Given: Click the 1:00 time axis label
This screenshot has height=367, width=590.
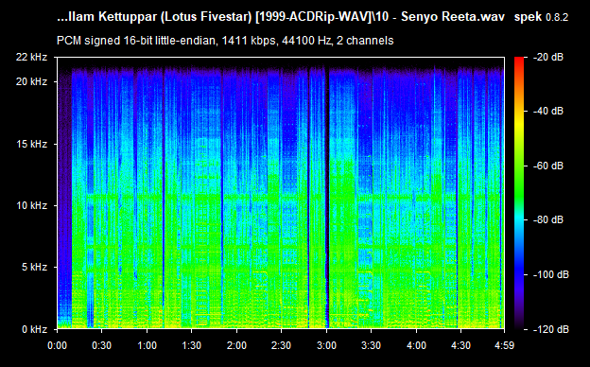Looking at the screenshot, I should pyautogui.click(x=147, y=345).
